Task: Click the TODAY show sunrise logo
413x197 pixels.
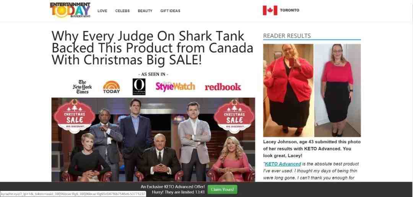Action: click(111, 87)
